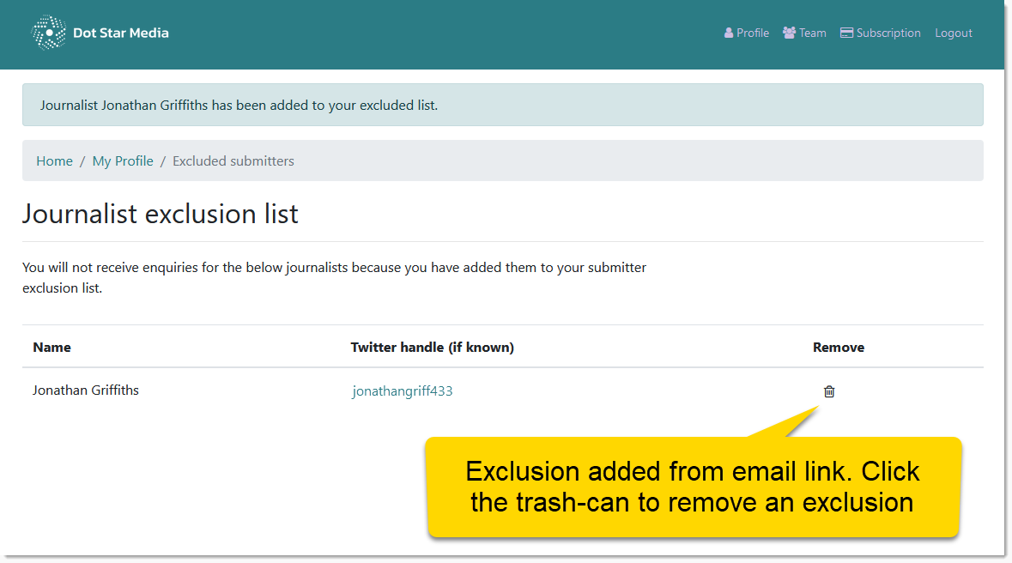Click the Dot Star Media brand name

(x=121, y=33)
